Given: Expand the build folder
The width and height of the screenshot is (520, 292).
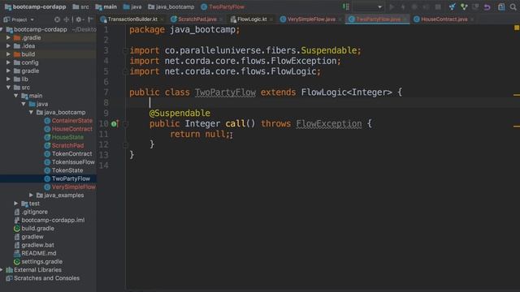Looking at the screenshot, I should coord(8,54).
